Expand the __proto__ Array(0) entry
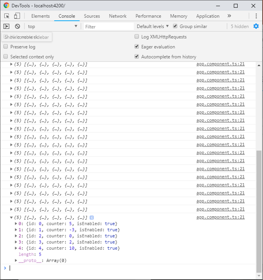The height and width of the screenshot is (280, 263). pos(16,261)
